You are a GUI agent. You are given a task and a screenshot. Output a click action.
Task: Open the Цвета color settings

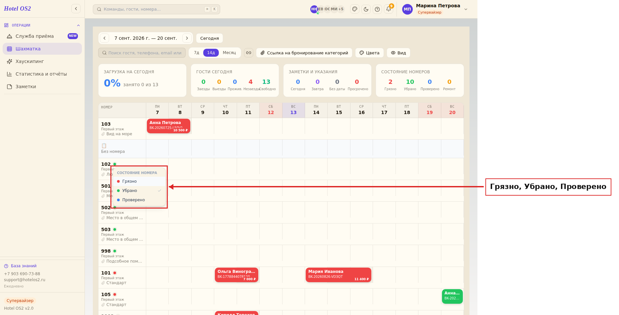[x=369, y=53]
